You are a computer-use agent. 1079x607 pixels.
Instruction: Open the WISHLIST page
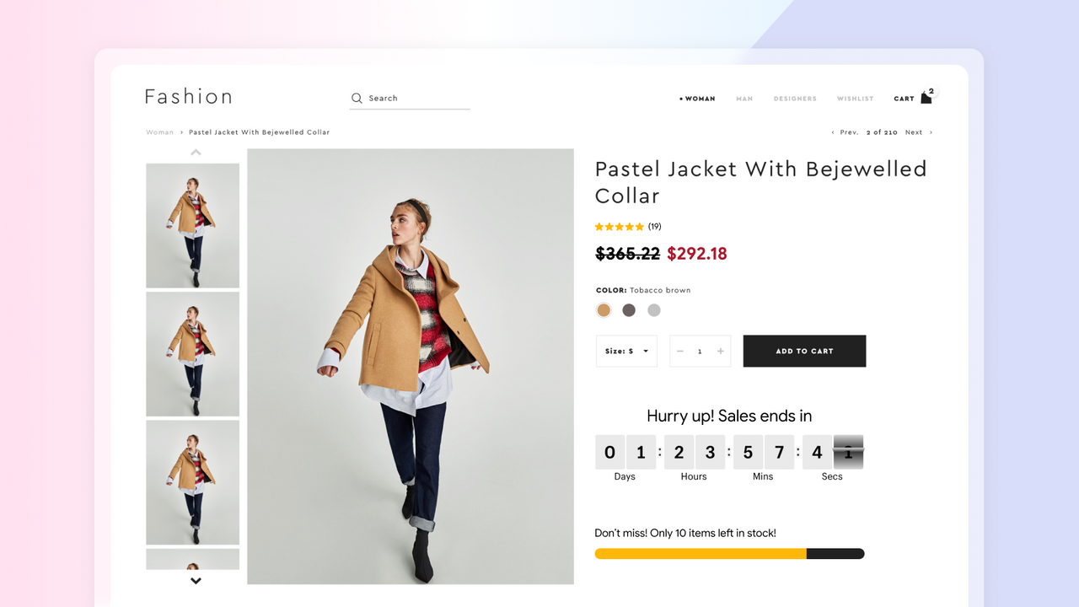point(855,98)
